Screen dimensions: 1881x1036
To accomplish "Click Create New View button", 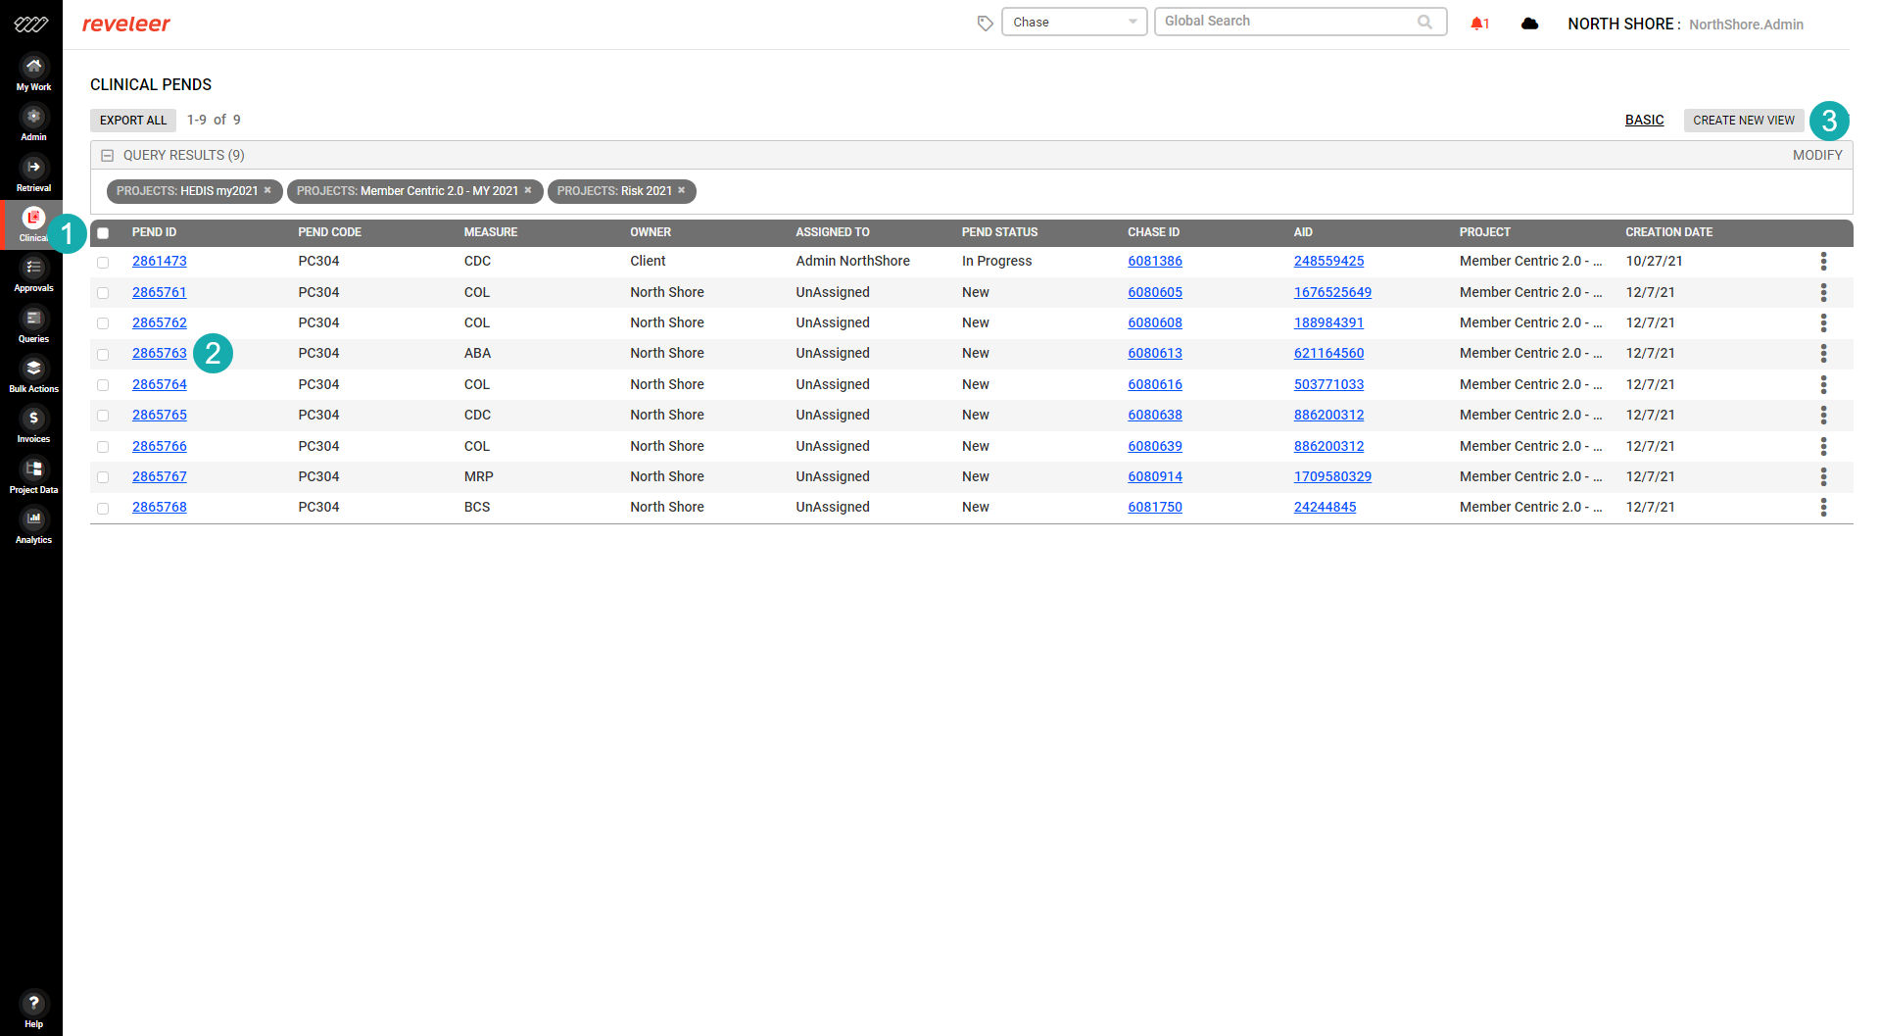I will pos(1744,120).
